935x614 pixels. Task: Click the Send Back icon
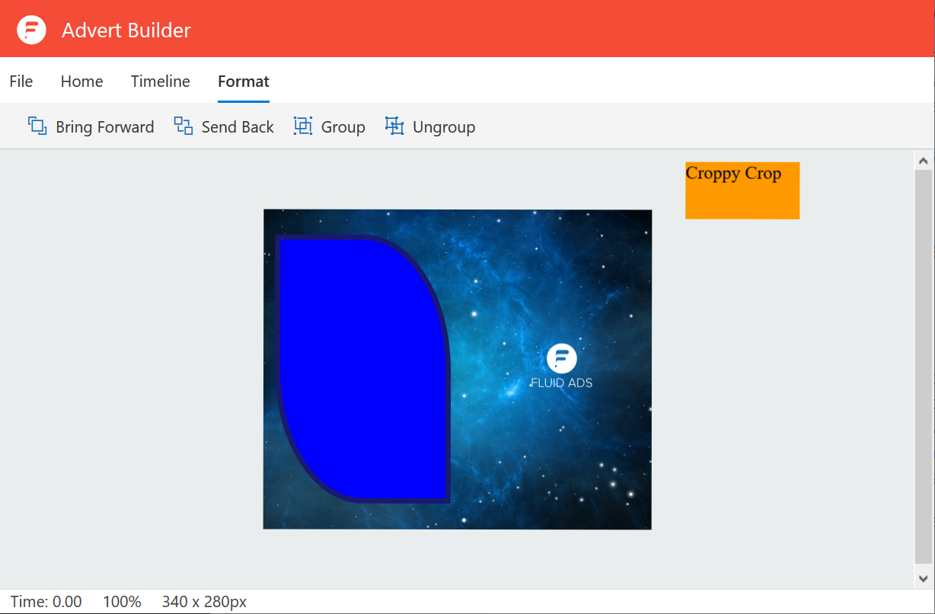click(x=183, y=126)
